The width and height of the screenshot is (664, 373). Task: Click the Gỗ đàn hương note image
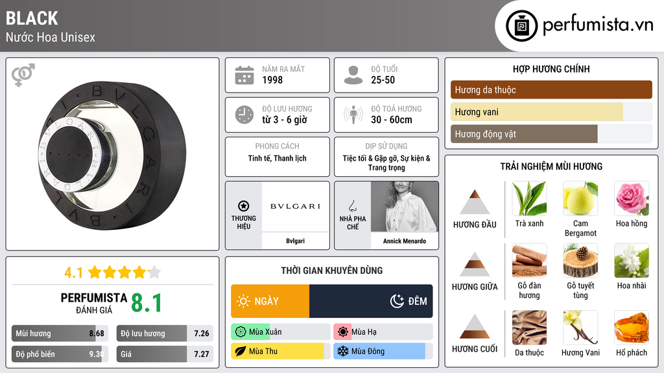529,260
